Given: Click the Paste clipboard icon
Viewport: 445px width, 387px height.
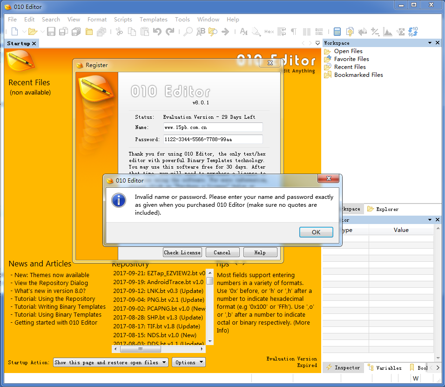Looking at the screenshot, I should tap(145, 32).
